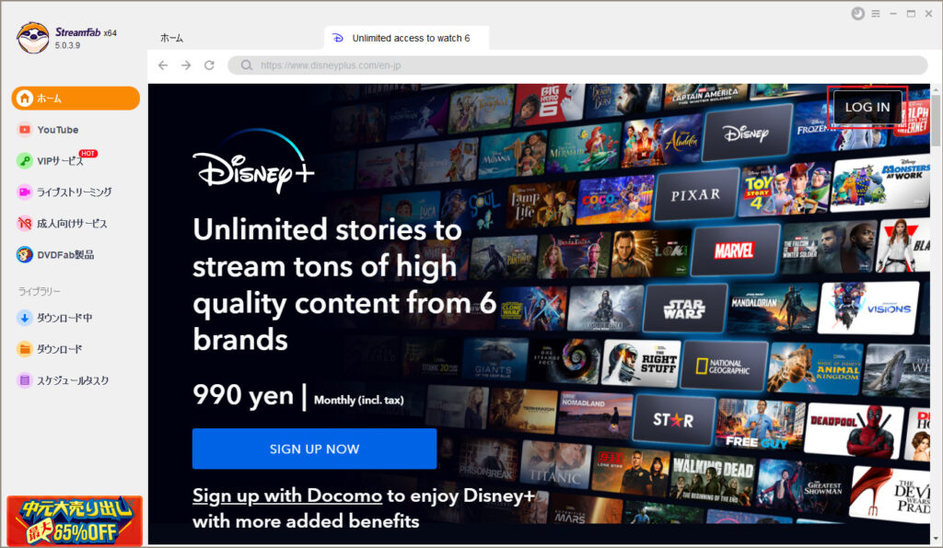Click the Coco poster
The height and width of the screenshot is (548, 943).
point(614,199)
